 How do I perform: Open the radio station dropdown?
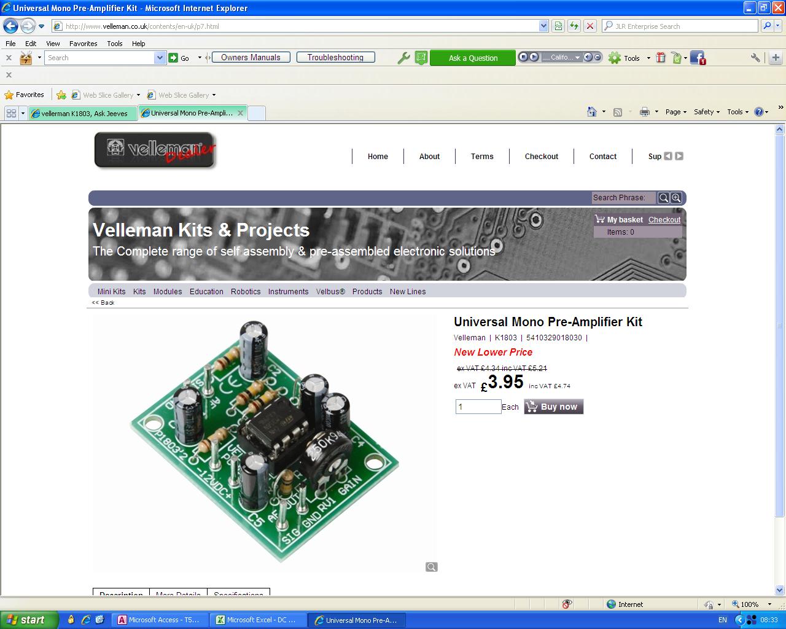tap(578, 58)
